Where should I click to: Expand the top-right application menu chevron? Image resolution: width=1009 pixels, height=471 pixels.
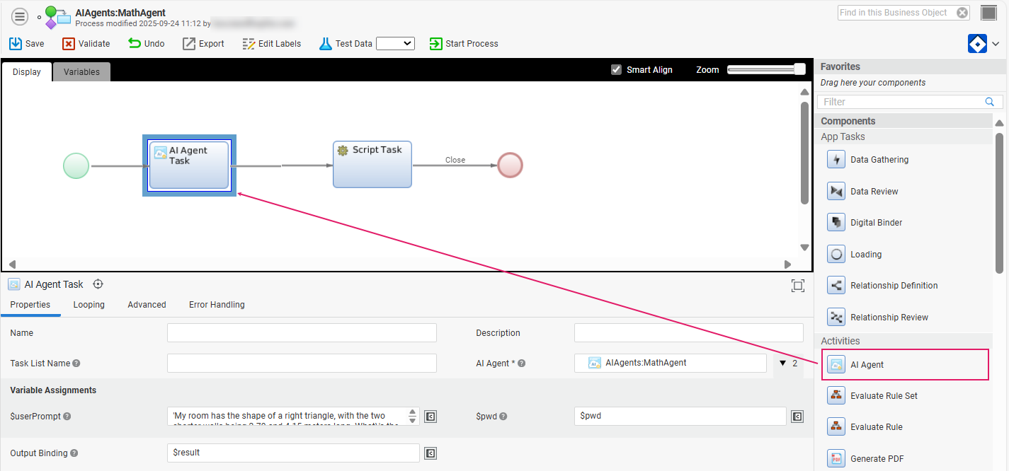click(996, 45)
